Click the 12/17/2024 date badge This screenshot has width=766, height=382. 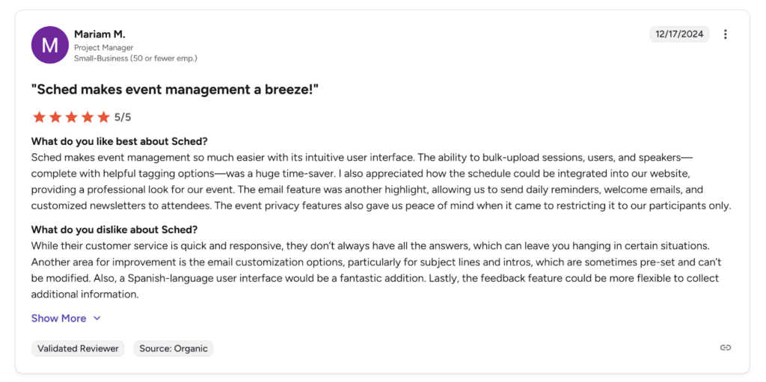679,34
